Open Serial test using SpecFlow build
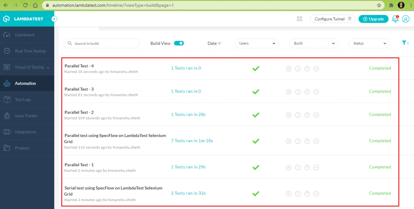 [113, 191]
